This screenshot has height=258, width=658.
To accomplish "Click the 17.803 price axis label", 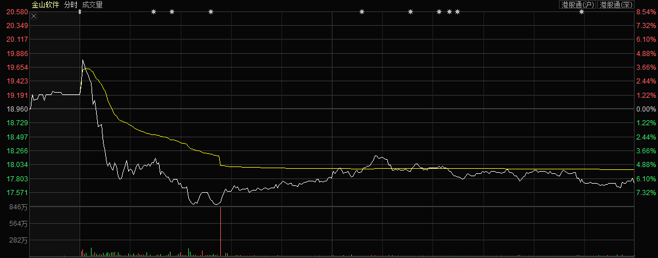I will coord(17,178).
